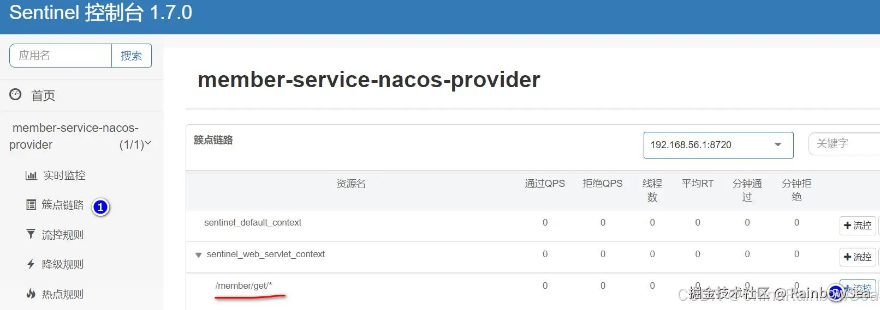
Task: Click the bar chart icon for 实时监控
Action: click(31, 175)
